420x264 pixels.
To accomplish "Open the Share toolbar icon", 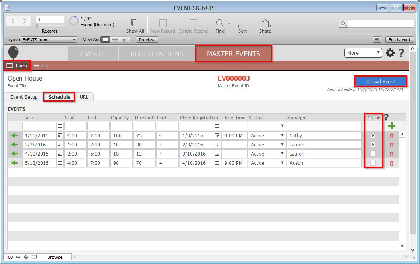I will pos(265,23).
